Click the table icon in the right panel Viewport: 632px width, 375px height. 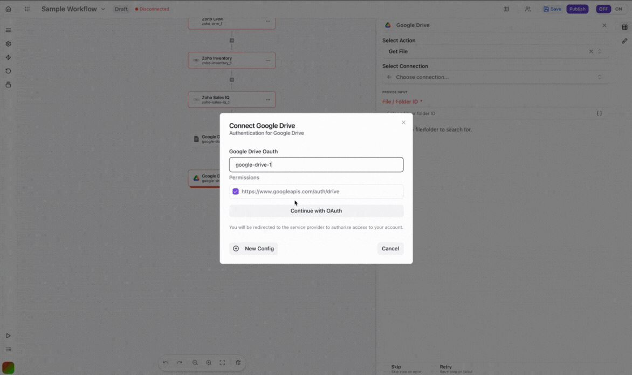coord(624,26)
